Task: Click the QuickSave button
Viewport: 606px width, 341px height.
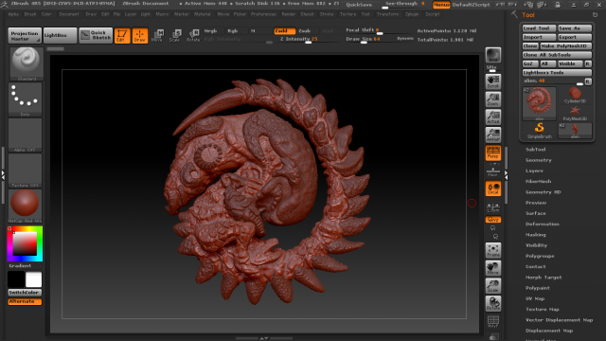Action: [359, 5]
